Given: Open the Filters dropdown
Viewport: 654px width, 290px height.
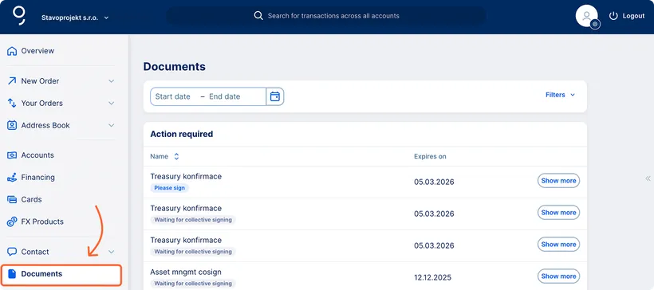Looking at the screenshot, I should (x=560, y=95).
